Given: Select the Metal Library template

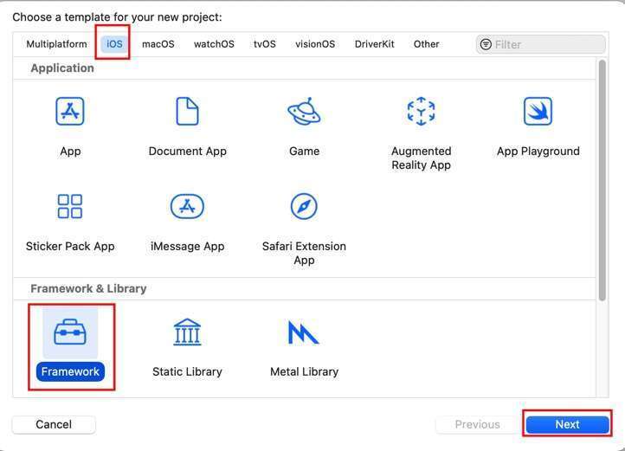Looking at the screenshot, I should (x=304, y=333).
